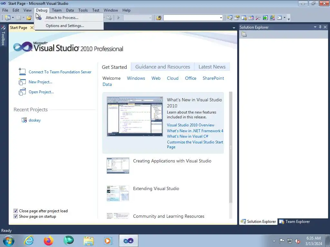
Task: Expand the New Project dropdown arrow
Action: click(x=13, y=18)
